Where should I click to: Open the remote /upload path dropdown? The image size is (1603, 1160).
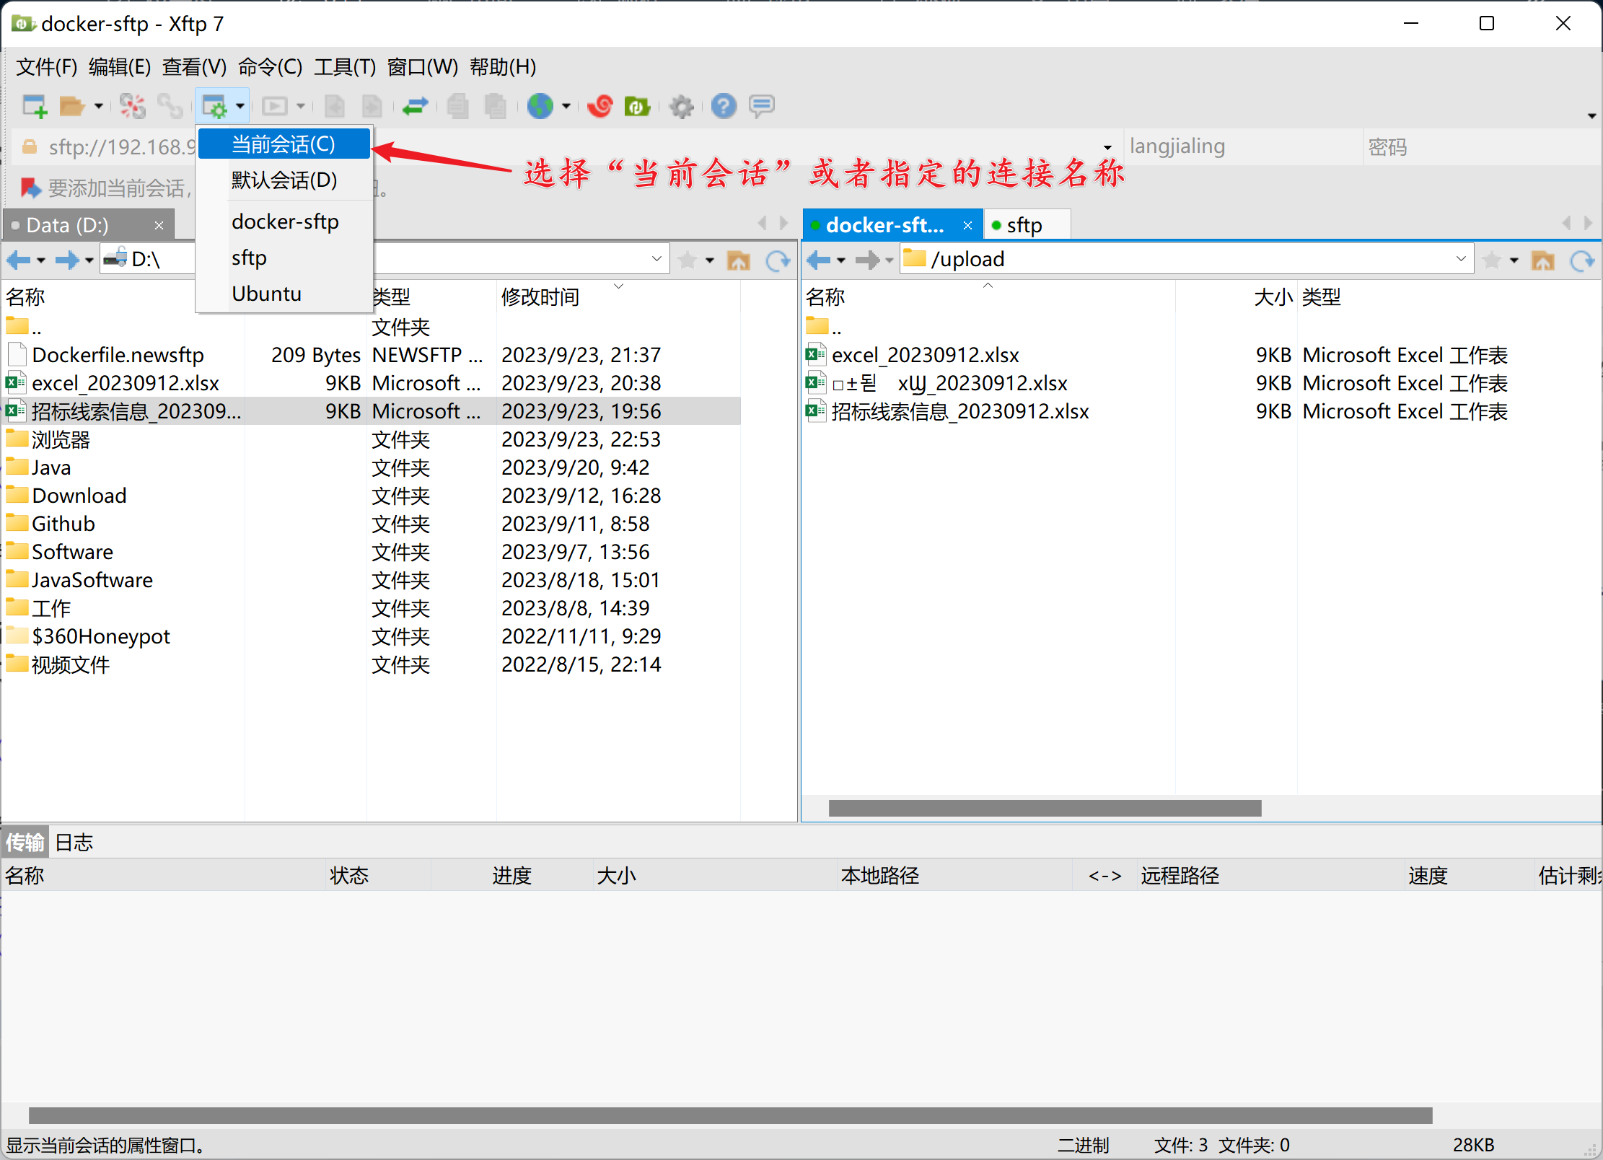1461,259
